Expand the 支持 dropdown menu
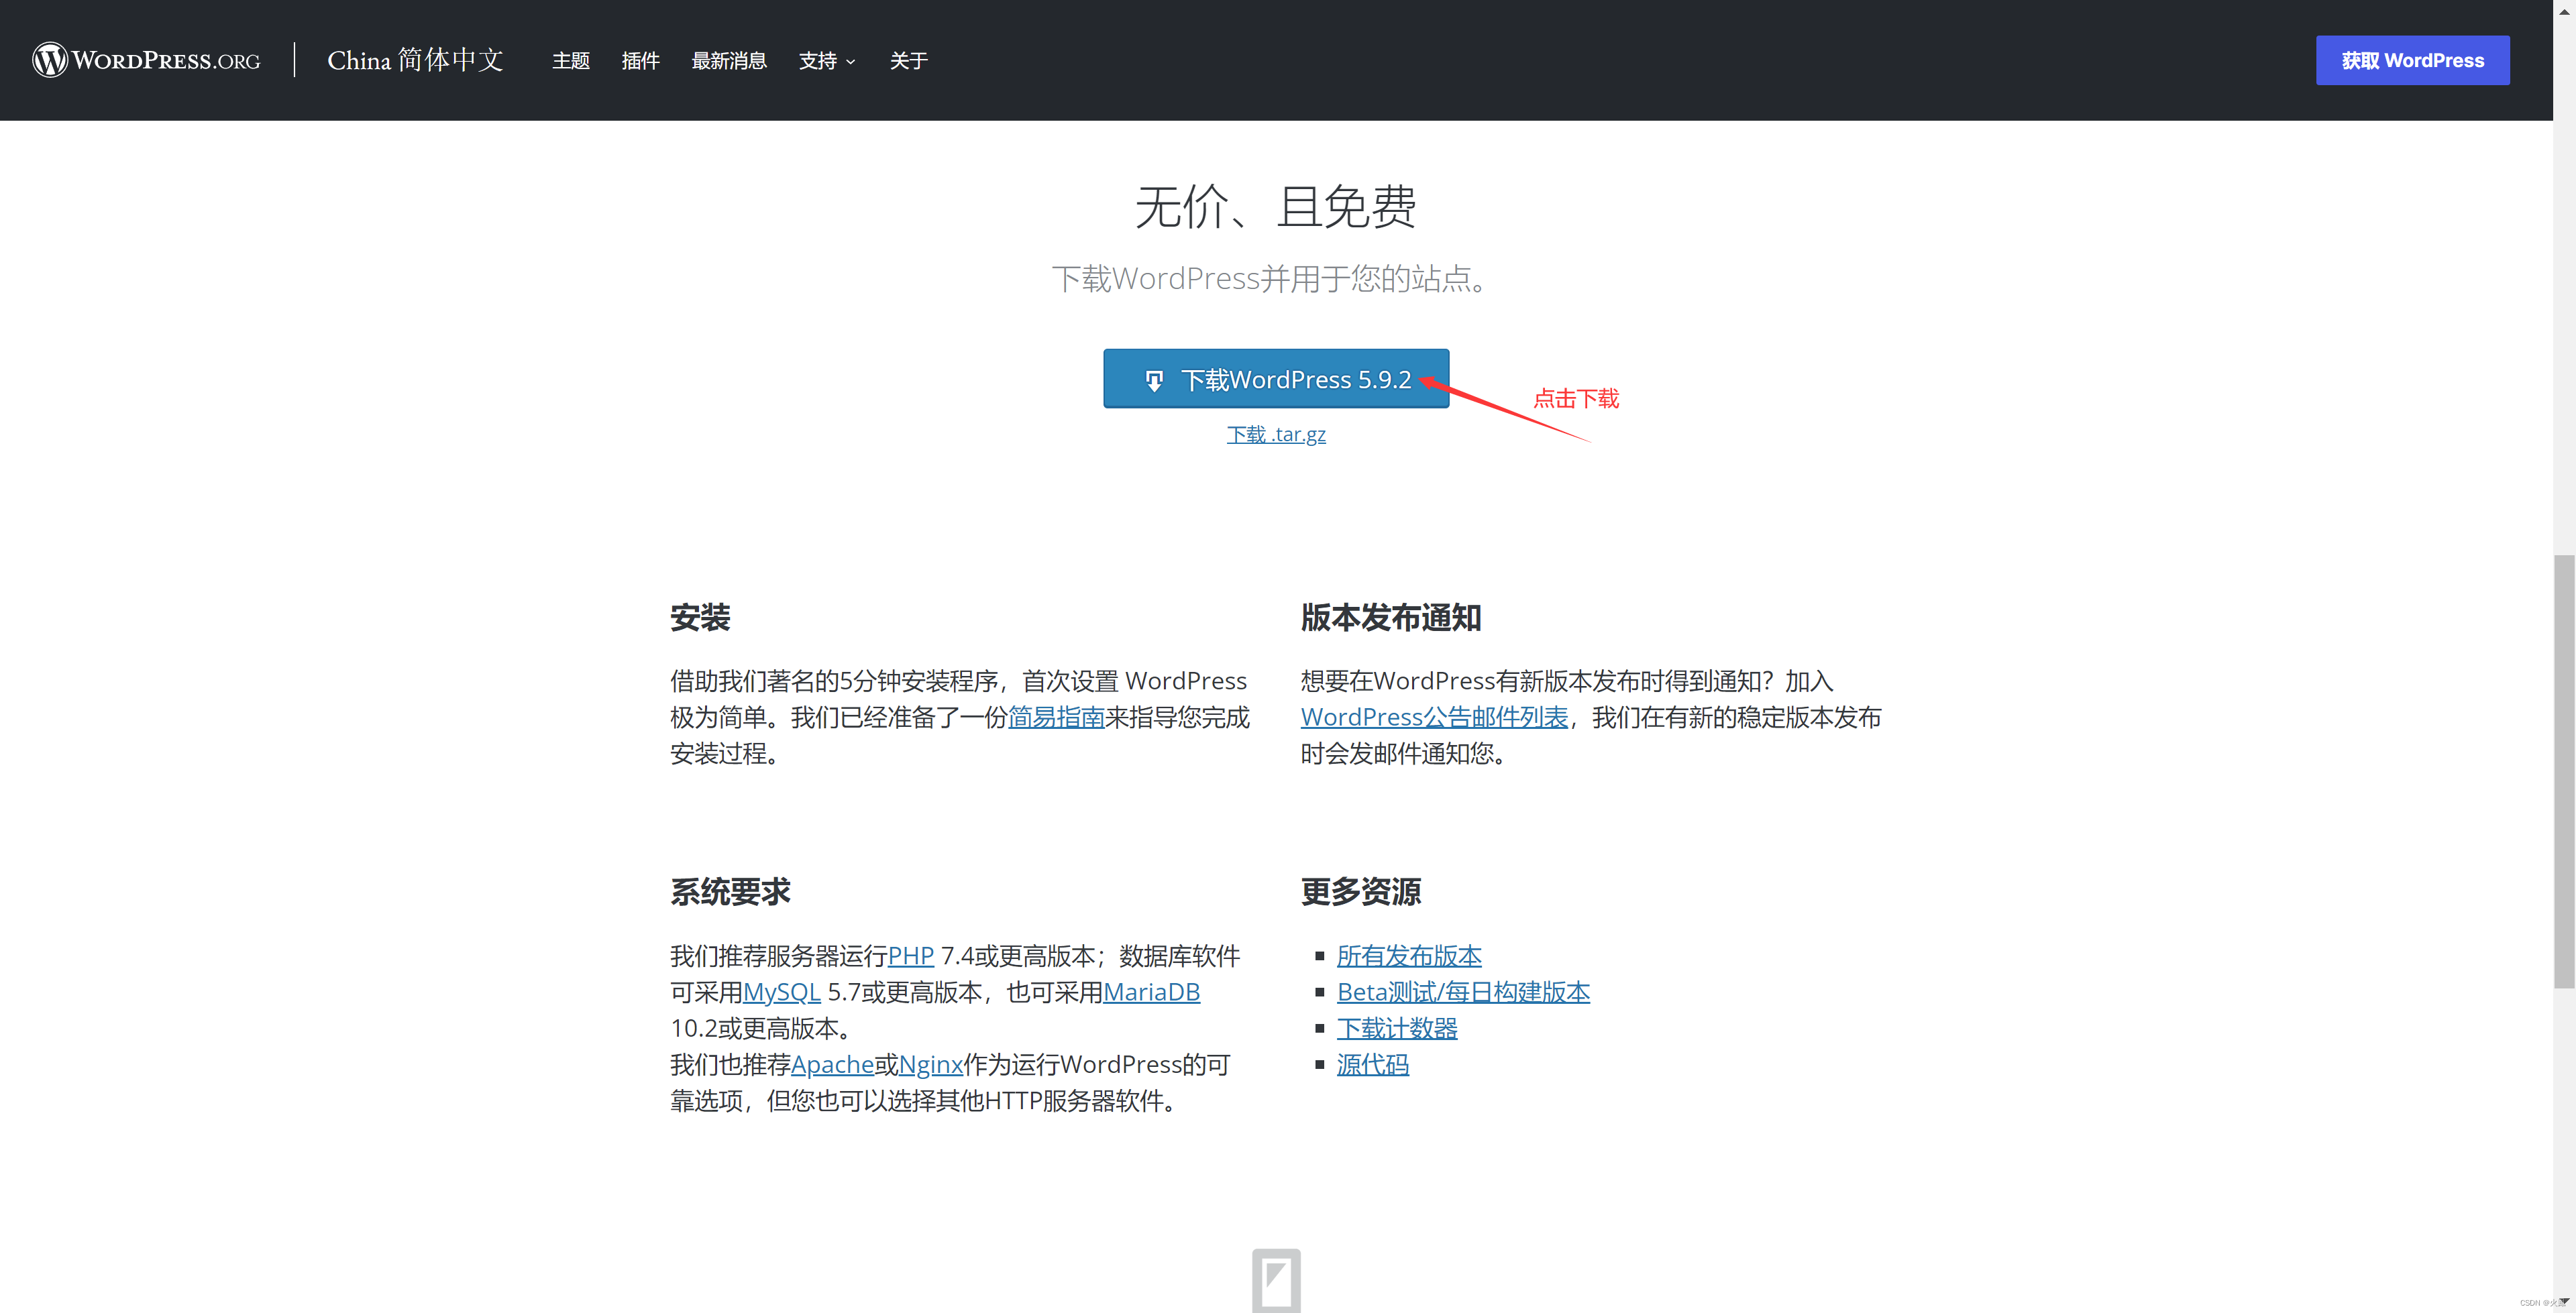This screenshot has width=2576, height=1313. 827,61
